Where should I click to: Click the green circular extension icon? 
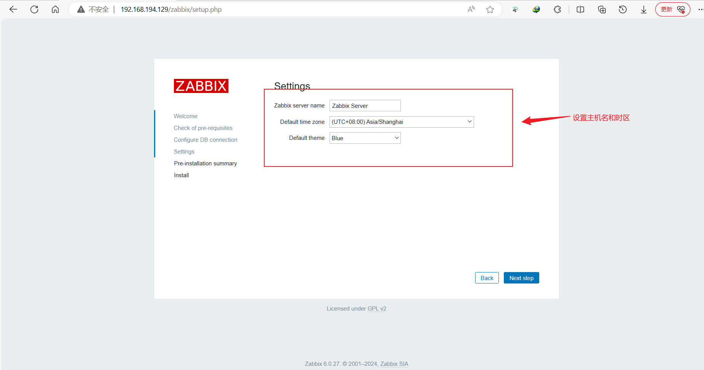[x=515, y=10]
